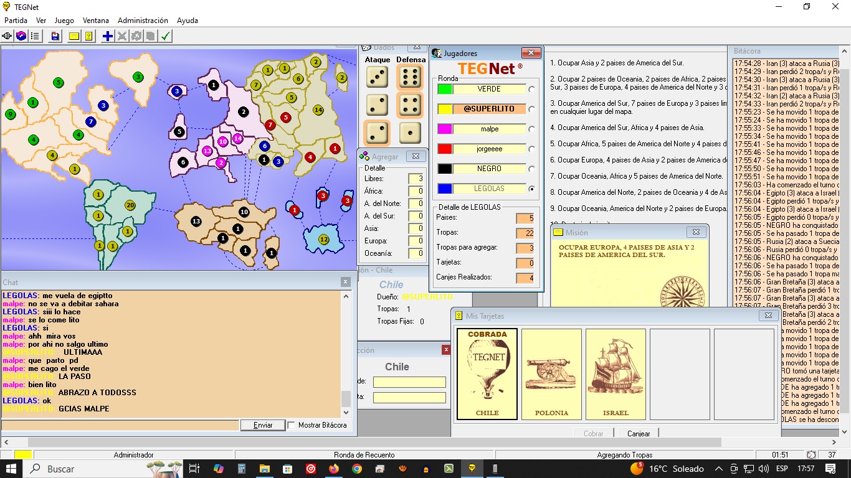Click the Libres troop count field
This screenshot has width=851, height=478.
click(x=416, y=179)
